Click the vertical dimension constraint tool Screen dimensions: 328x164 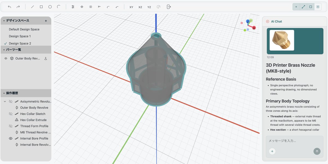tap(73, 7)
